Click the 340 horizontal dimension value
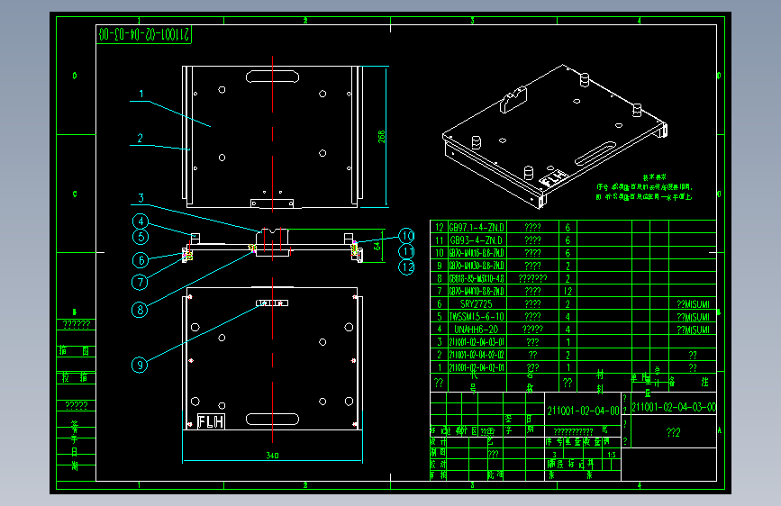Screen dimensions: 781x506 [272, 456]
